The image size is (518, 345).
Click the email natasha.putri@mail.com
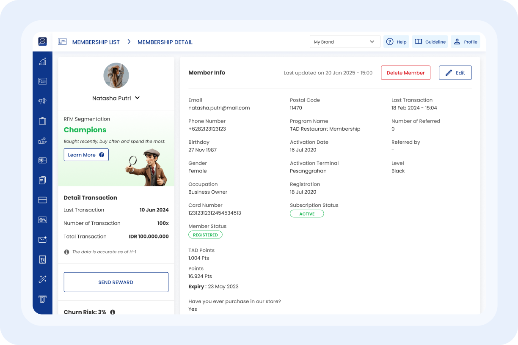click(x=219, y=108)
